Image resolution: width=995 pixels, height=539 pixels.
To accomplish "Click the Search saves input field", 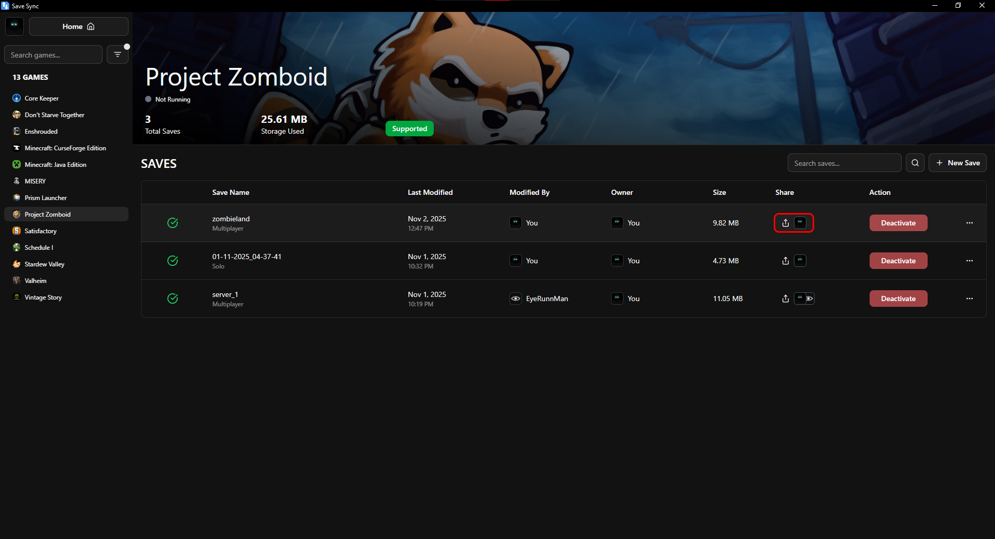I will (x=844, y=163).
